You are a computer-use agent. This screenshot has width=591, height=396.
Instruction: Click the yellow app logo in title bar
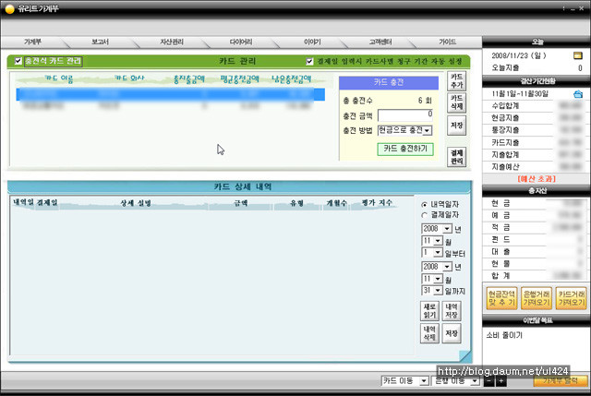(9, 8)
